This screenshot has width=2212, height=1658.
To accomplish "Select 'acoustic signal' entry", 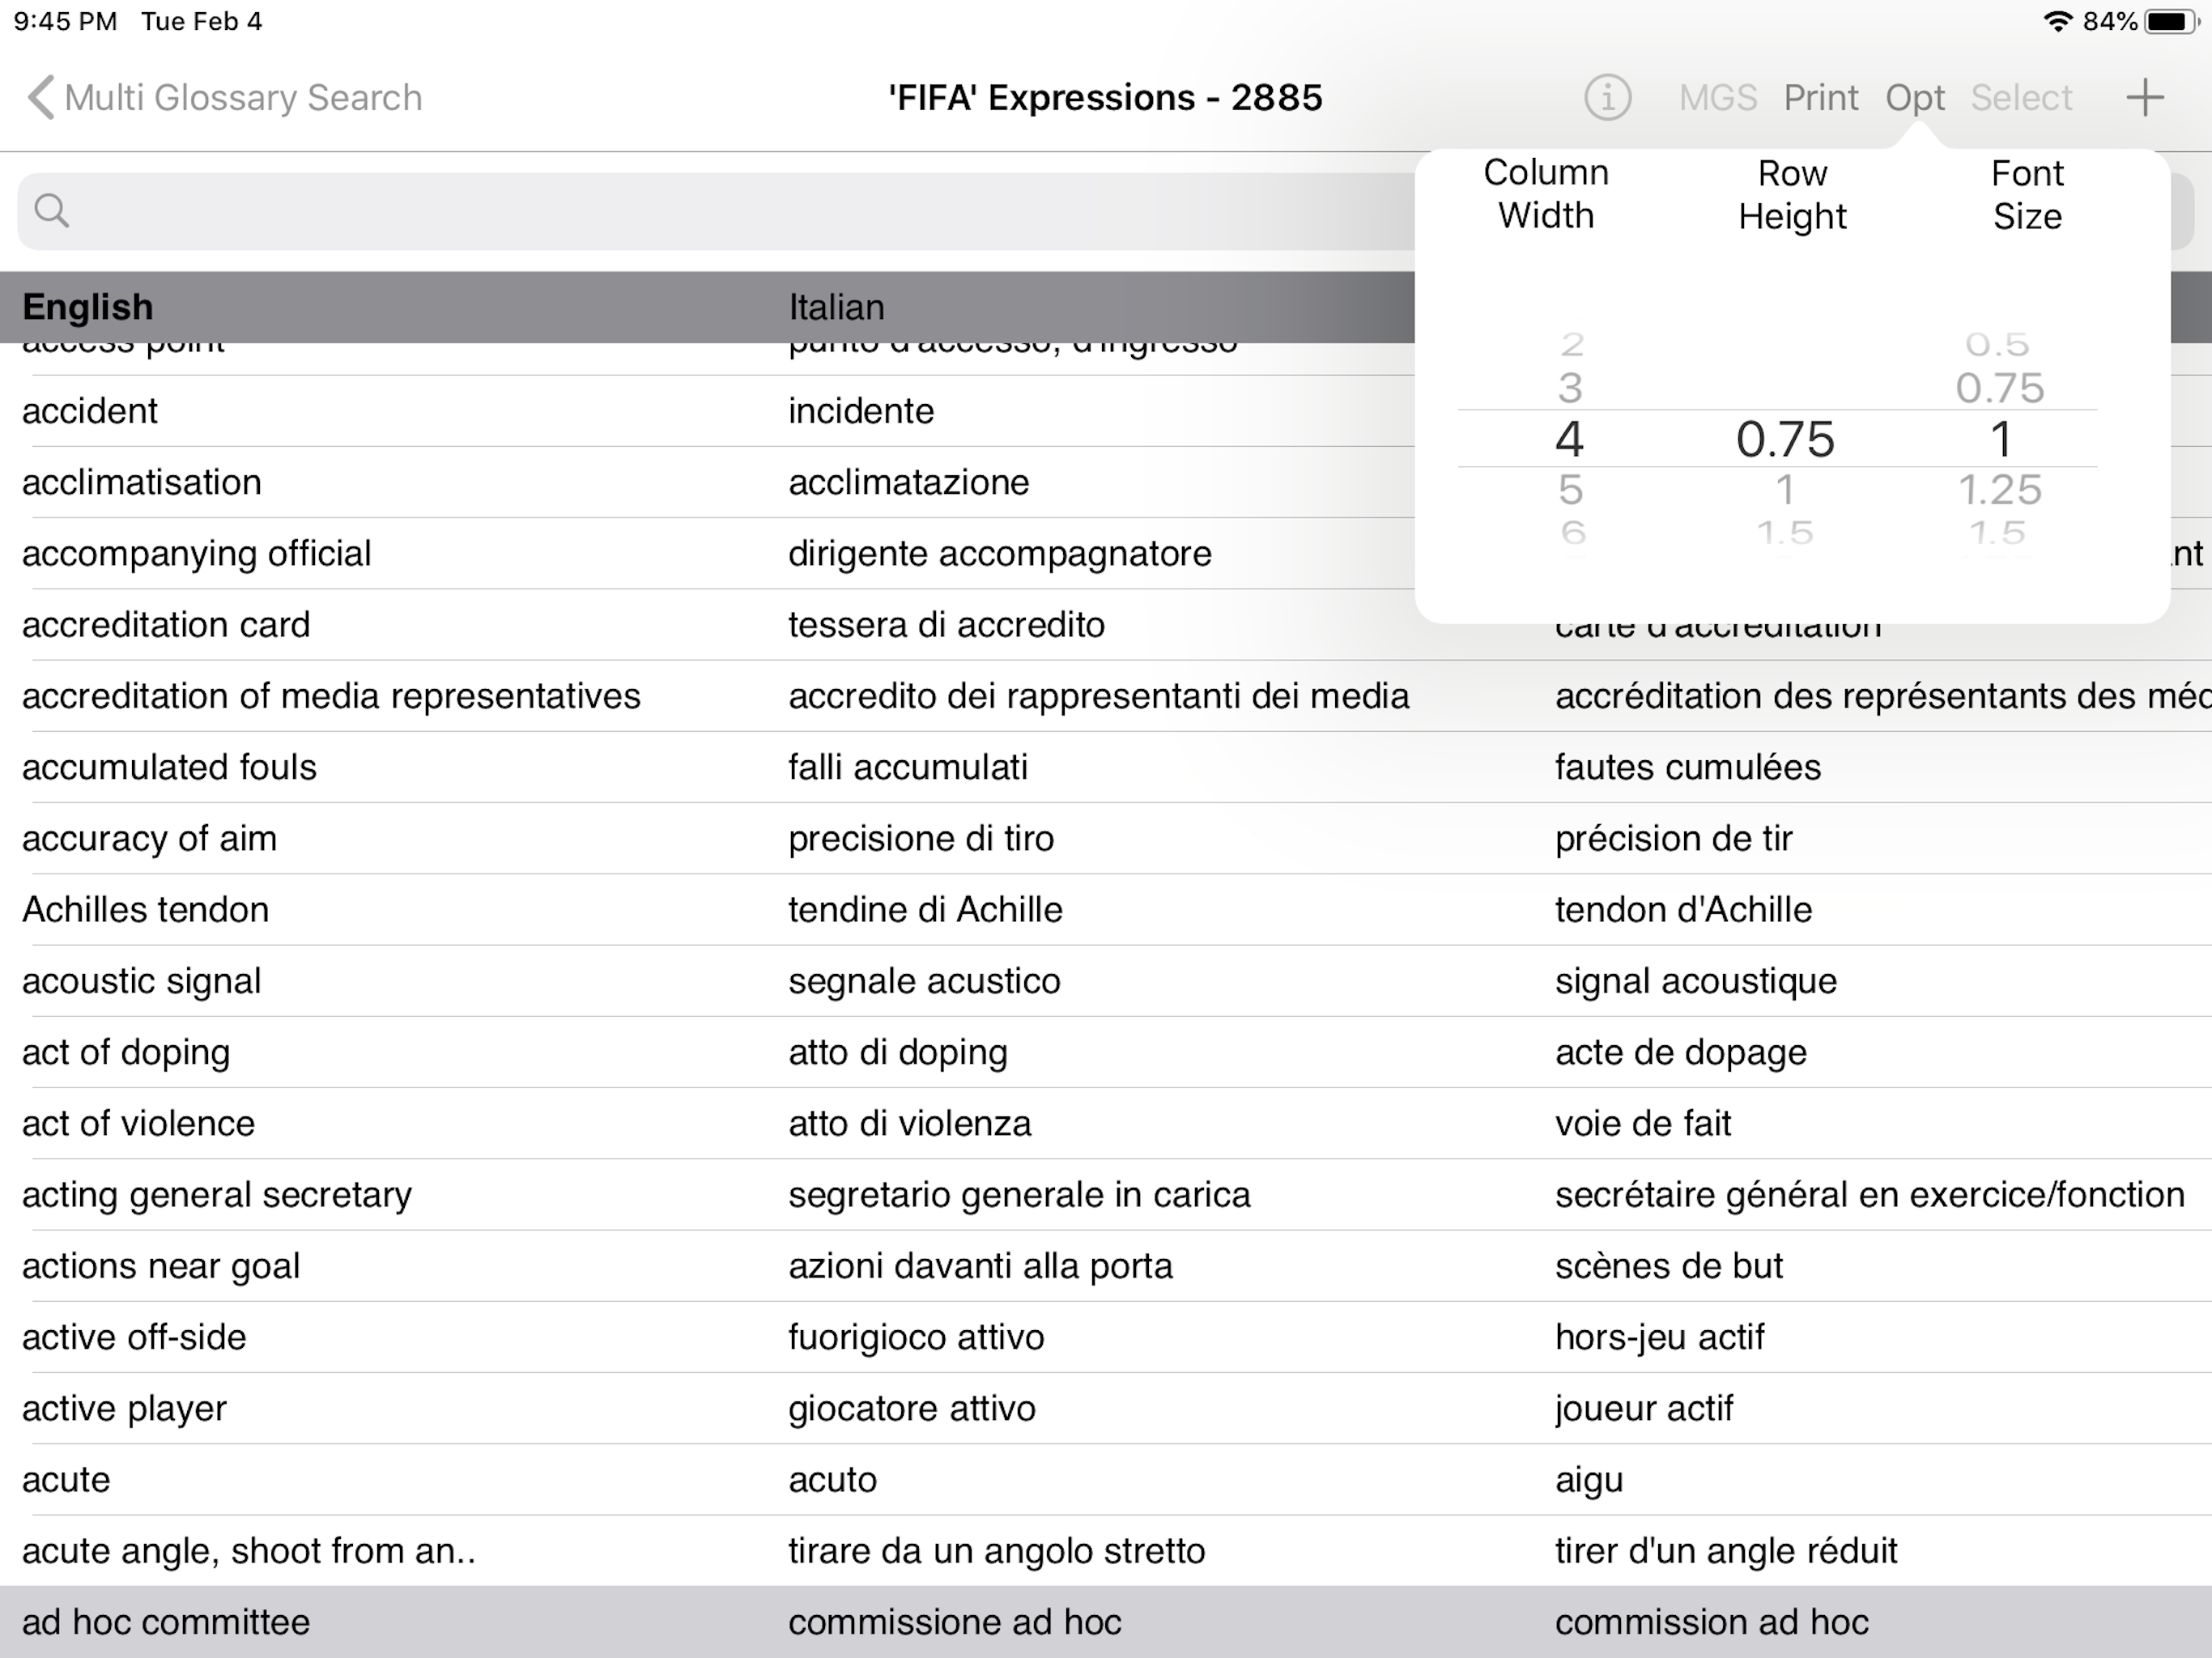I will click(142, 981).
